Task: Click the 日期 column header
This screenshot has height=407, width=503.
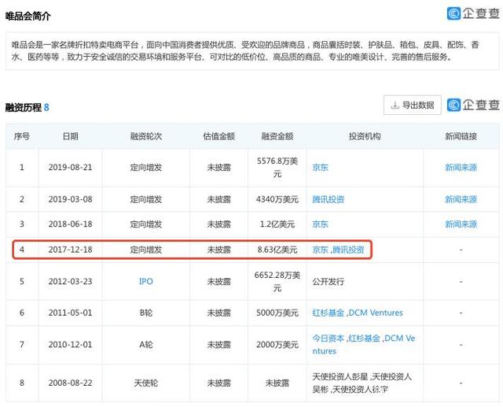Action: [70, 136]
